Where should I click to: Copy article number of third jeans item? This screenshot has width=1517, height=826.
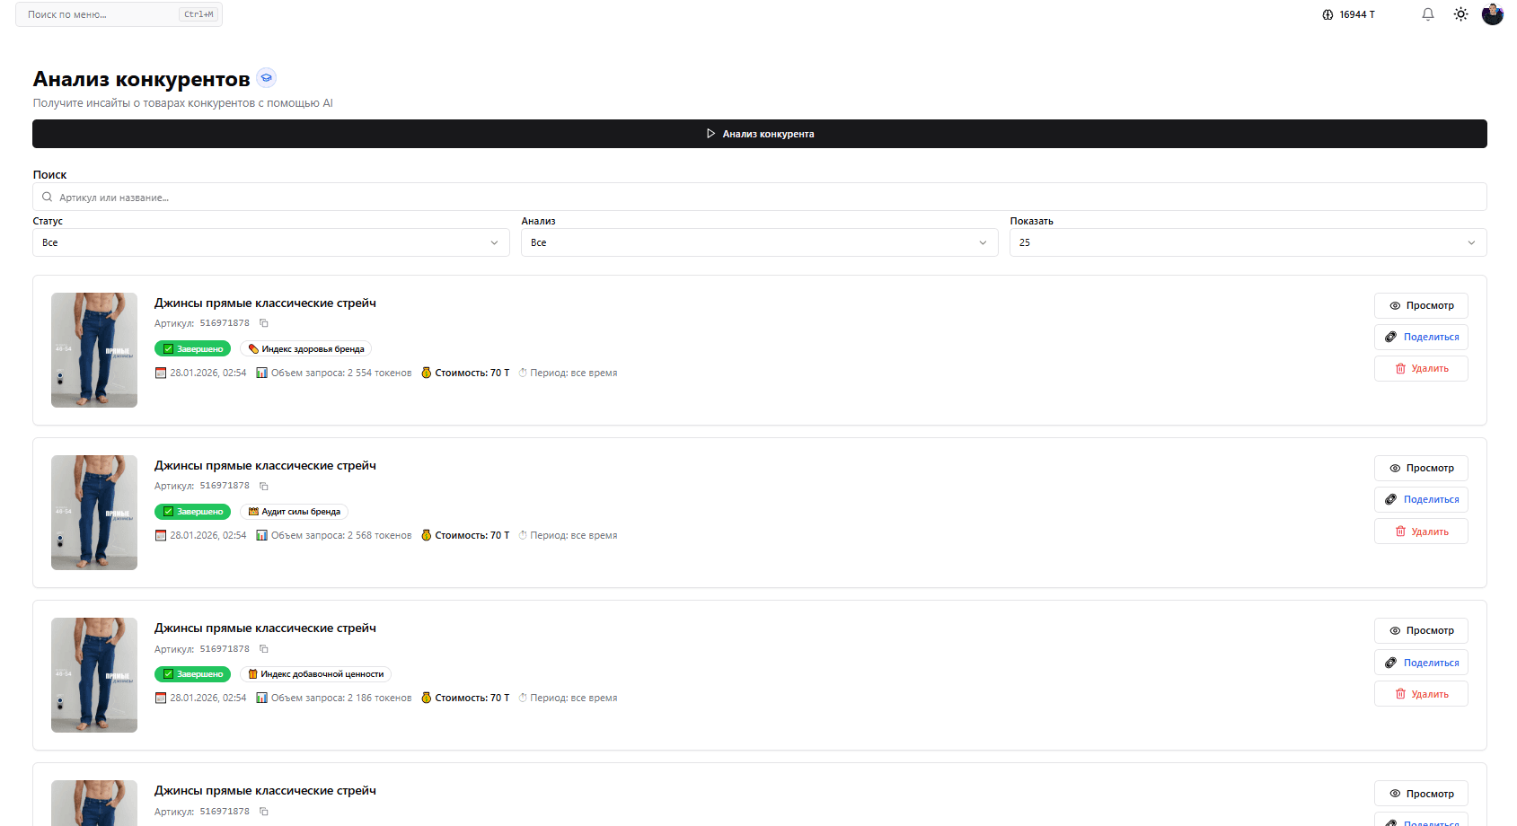264,649
